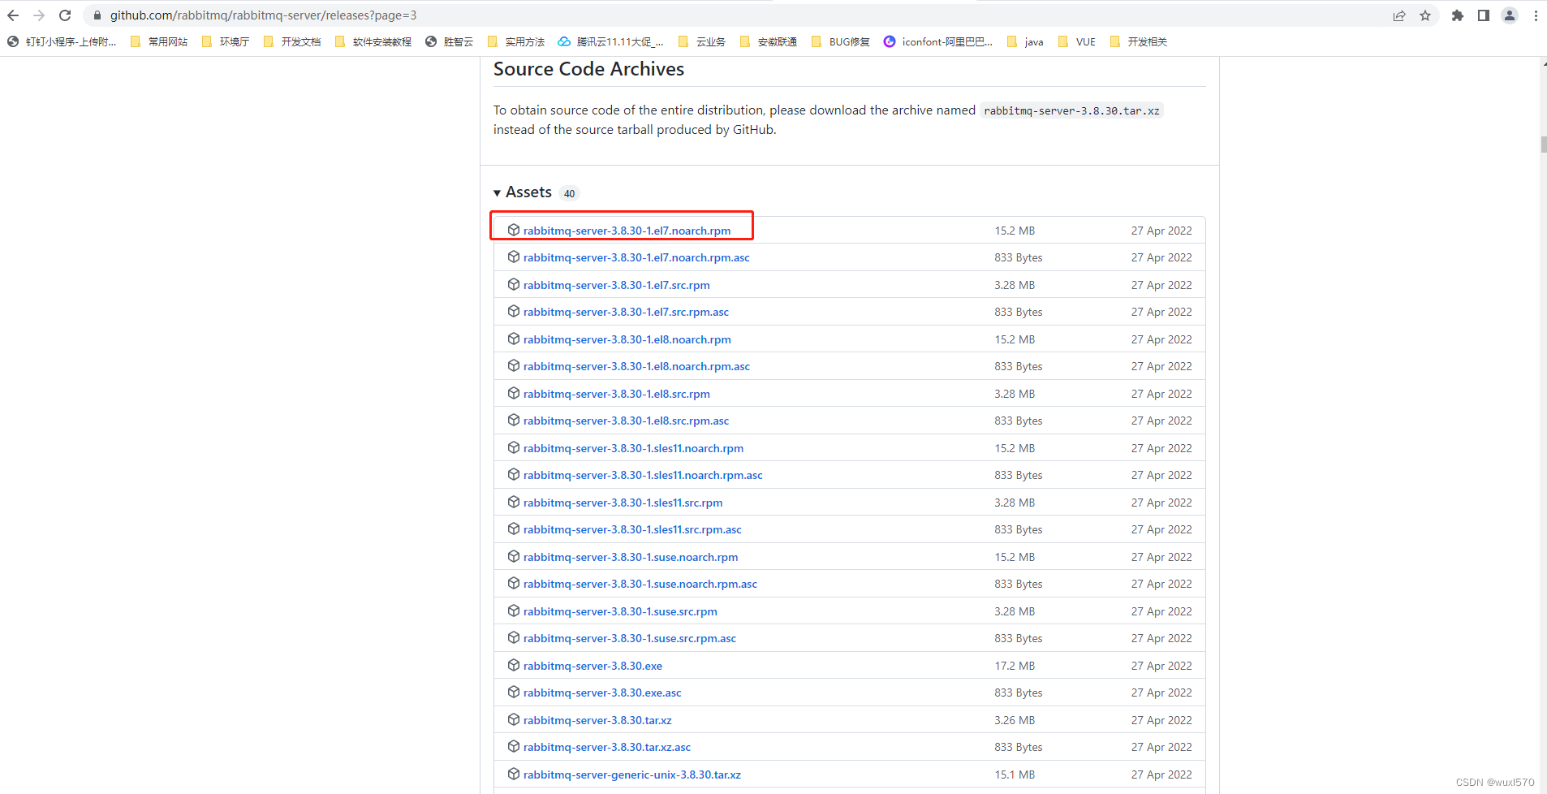The image size is (1547, 794).
Task: Download rabbitmq-server-generic-unix-3.8.30.tar.xz
Action: coord(631,775)
